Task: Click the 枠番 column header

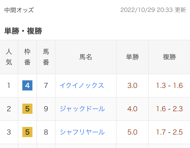Action: coord(27,57)
